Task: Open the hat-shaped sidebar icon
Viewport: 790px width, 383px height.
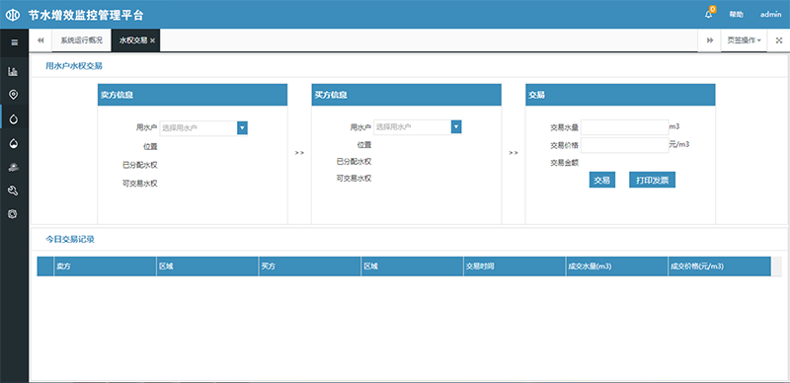Action: point(14,168)
